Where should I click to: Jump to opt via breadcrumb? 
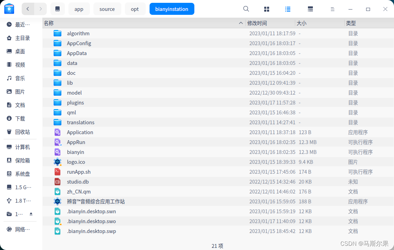click(135, 9)
